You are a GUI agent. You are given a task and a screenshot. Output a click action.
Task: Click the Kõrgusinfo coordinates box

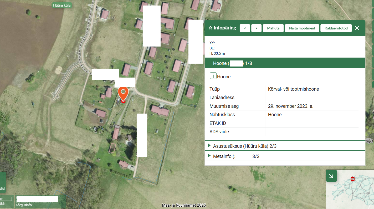coord(36,202)
